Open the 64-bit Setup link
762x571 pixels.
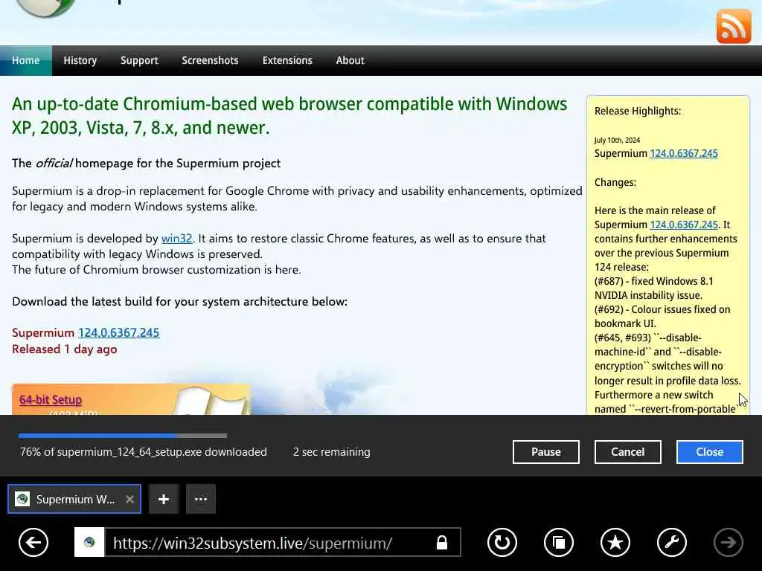51,399
